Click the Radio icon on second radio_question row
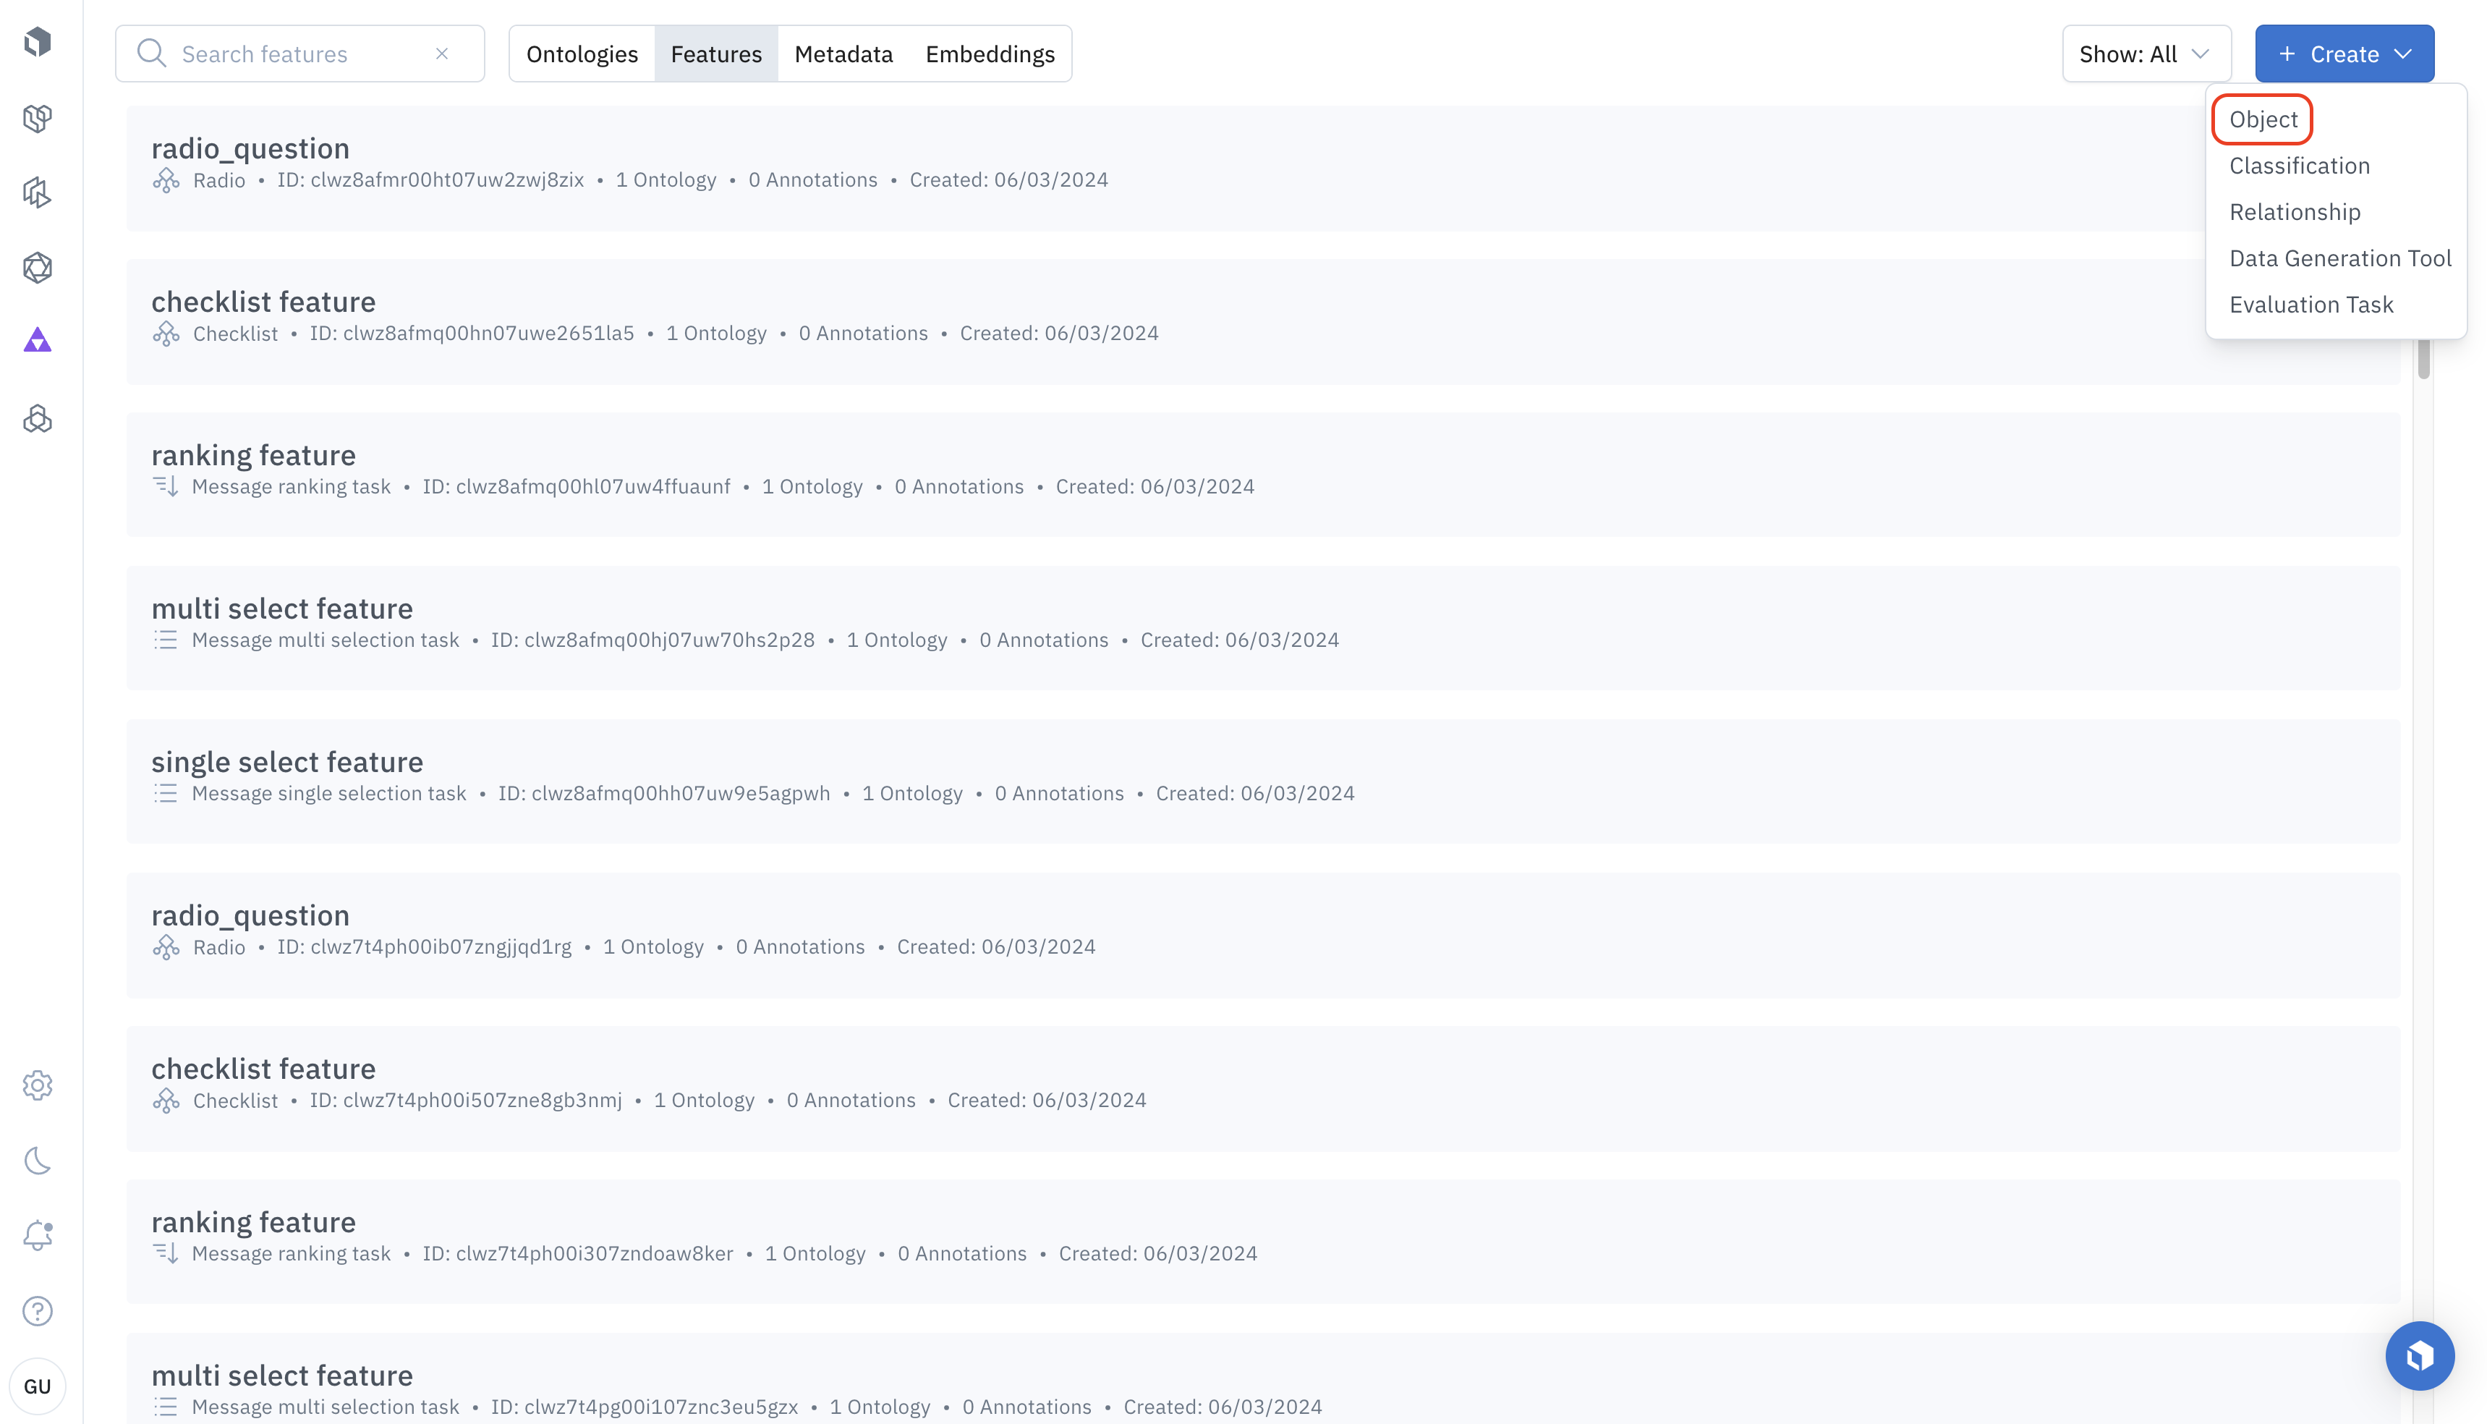Image resolution: width=2487 pixels, height=1424 pixels. pos(166,946)
